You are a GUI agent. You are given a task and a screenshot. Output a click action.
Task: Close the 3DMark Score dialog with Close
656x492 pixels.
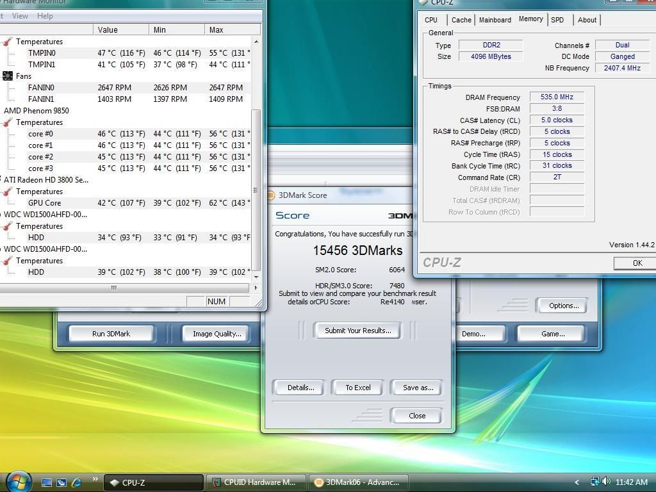click(416, 415)
